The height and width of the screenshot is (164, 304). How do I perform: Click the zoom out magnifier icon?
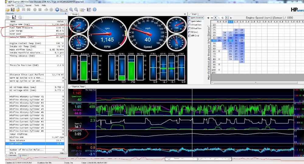point(76,10)
